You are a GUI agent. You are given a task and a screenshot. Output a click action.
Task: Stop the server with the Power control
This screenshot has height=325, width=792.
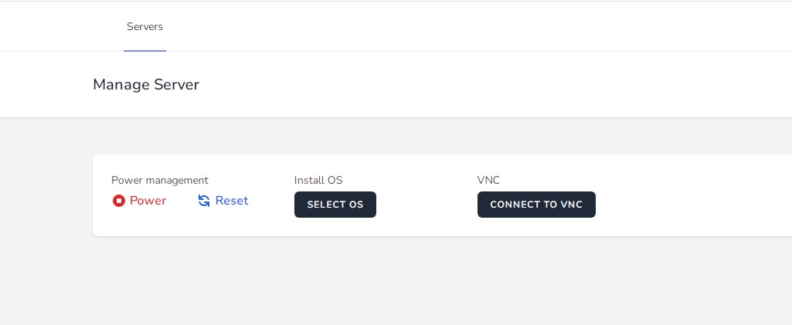[x=139, y=201]
